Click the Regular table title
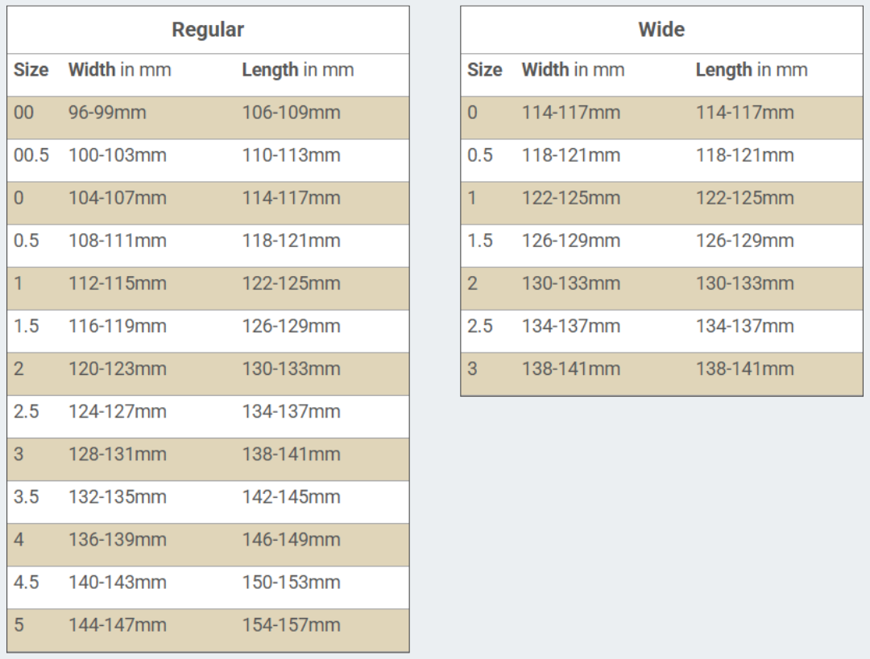Screen dimensions: 870x659 208,31
